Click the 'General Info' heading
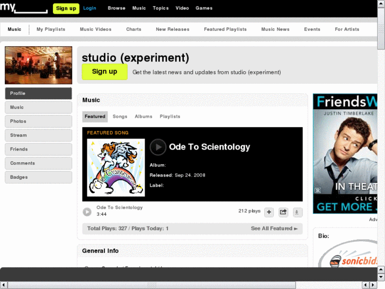Image resolution: width=385 pixels, height=289 pixels. click(x=100, y=251)
